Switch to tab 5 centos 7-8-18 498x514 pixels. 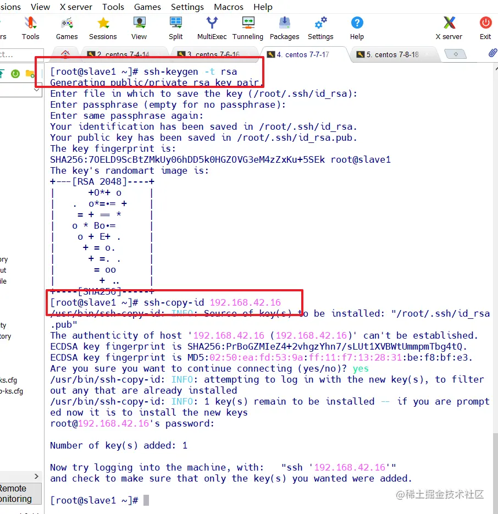(x=393, y=54)
